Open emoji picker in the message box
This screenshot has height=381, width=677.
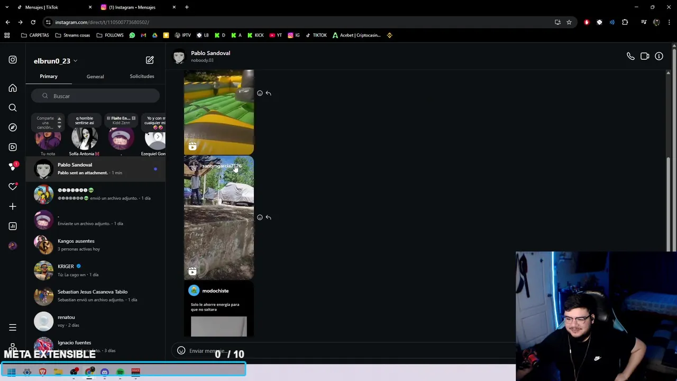181,350
